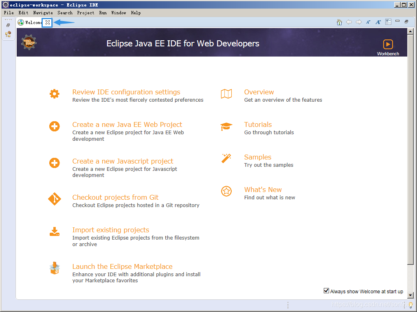Click 'Get an overview of the features' text
417x312 pixels.
(283, 100)
